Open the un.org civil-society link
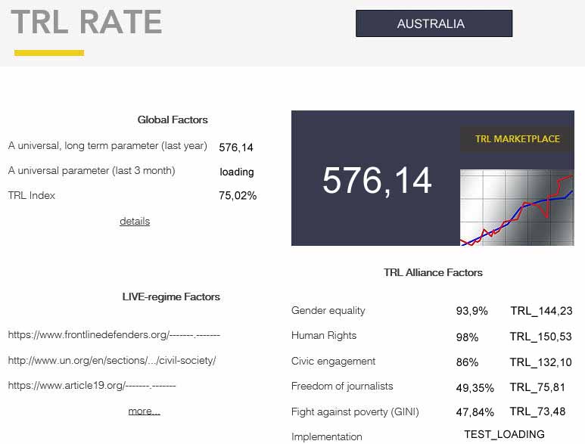Viewport: 585px width, 444px height. tap(111, 361)
